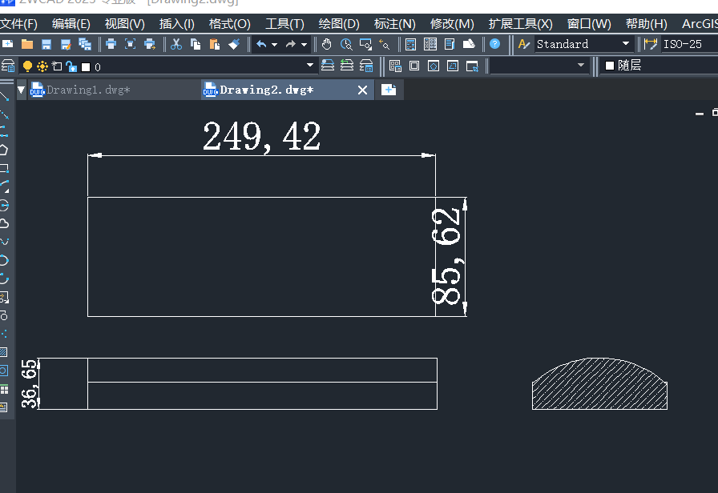Viewport: 718px width, 493px height.
Task: Click the Publish printer-with-arrow icon
Action: pyautogui.click(x=150, y=44)
